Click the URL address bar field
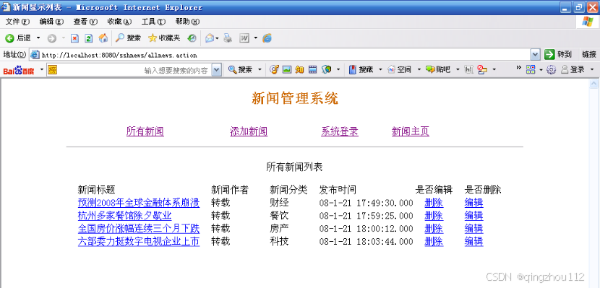600x288 pixels. (285, 55)
